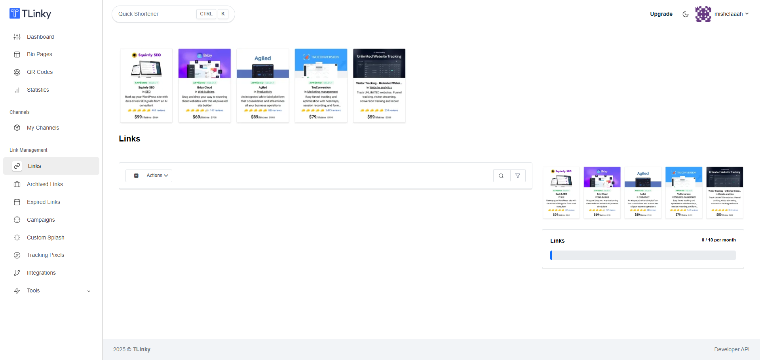
Task: Click the Upgrade link
Action: 661,14
